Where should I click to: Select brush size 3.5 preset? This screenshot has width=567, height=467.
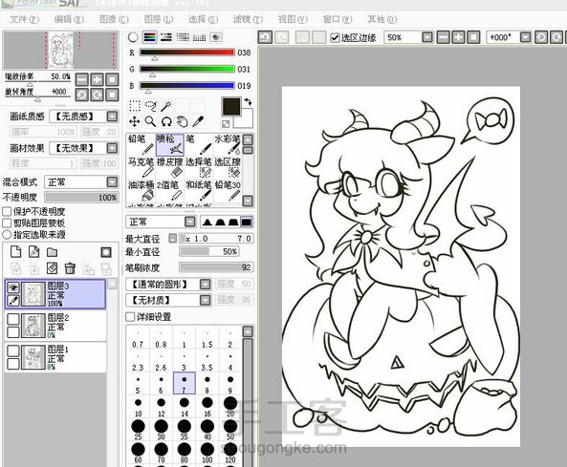pyautogui.click(x=207, y=360)
